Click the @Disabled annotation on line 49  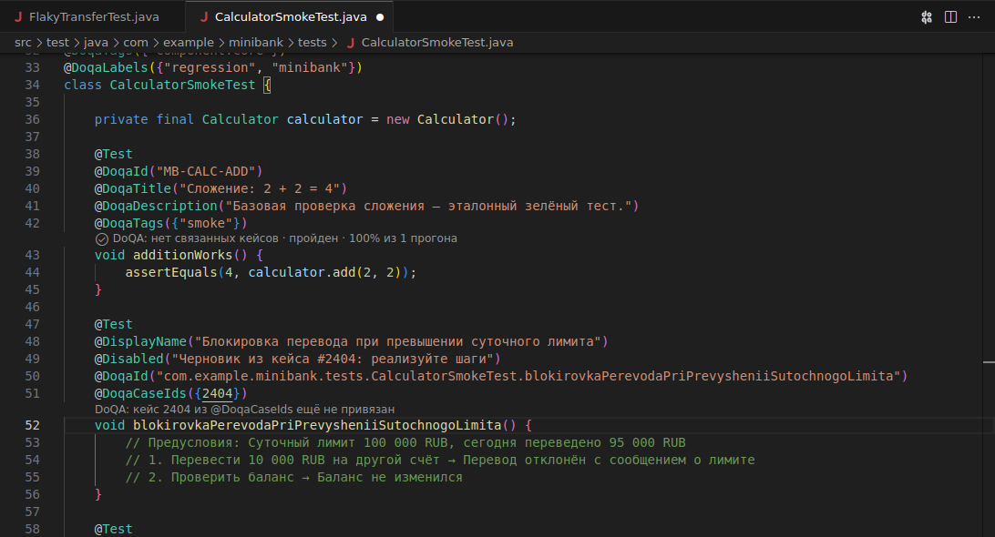tap(128, 359)
